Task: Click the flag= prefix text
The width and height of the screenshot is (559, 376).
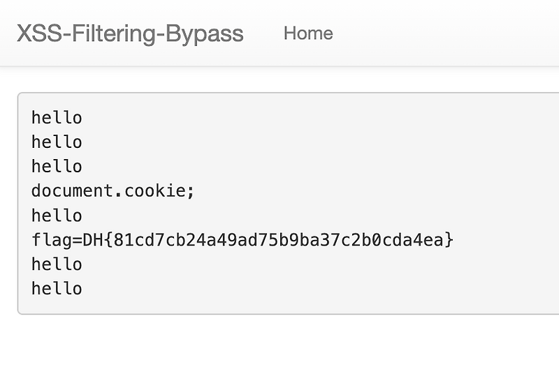Action: tap(57, 240)
